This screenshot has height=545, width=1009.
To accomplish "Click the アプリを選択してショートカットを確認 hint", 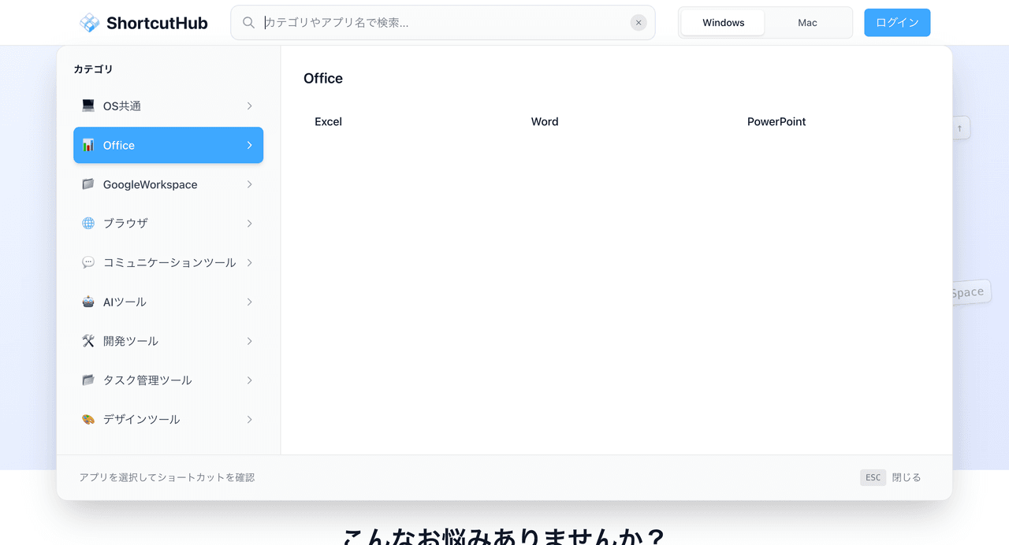I will [167, 477].
